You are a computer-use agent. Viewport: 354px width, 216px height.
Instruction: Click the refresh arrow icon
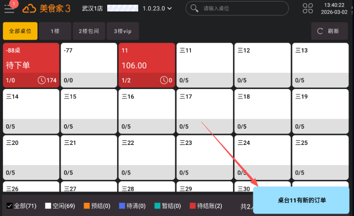click(320, 31)
